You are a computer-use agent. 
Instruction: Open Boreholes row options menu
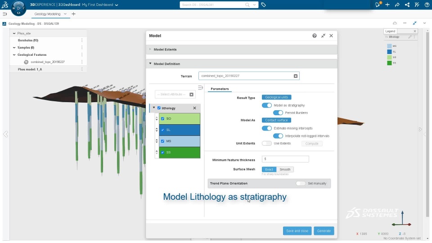click(x=82, y=40)
